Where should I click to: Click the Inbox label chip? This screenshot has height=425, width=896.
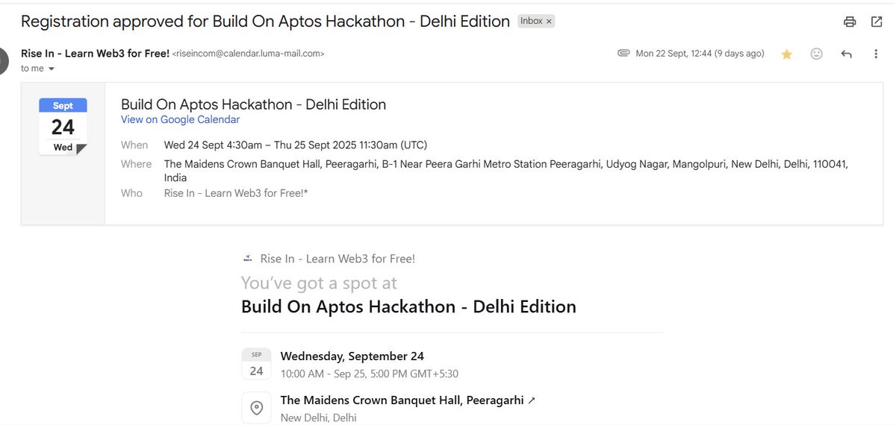536,22
